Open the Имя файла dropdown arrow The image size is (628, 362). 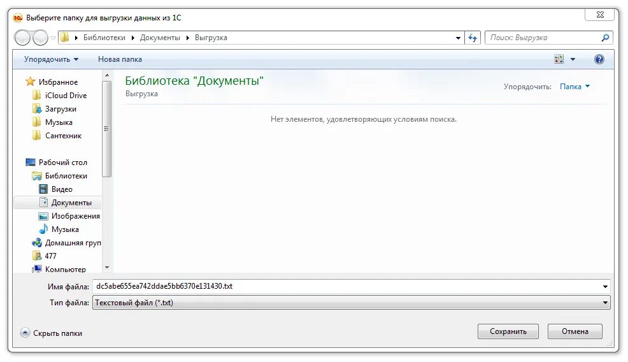605,287
